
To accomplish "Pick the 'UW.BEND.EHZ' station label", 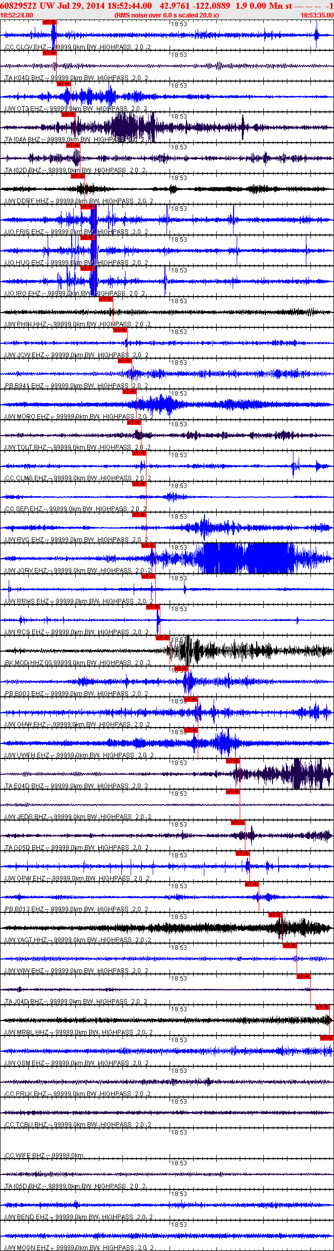I will point(27,1217).
